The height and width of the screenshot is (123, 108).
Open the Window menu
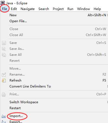click(83, 9)
